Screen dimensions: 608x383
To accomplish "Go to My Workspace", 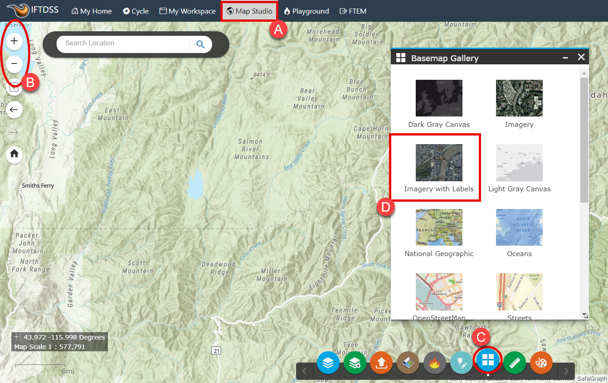I will [187, 11].
